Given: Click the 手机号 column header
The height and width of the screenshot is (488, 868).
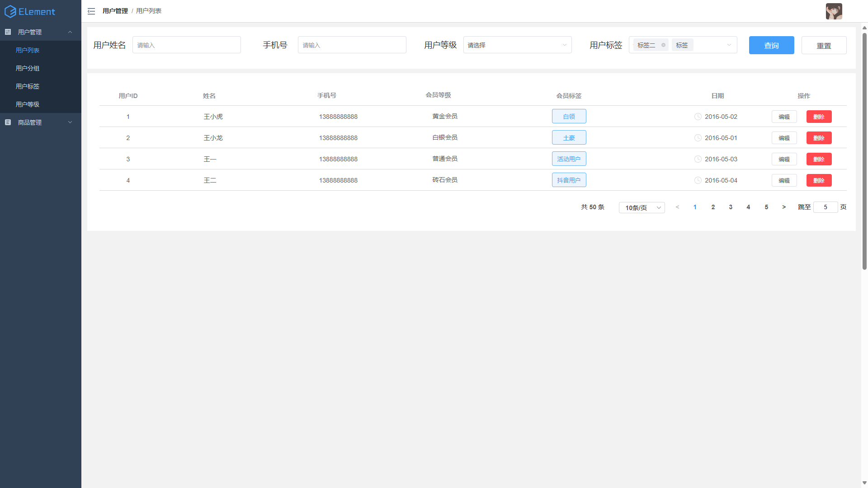Looking at the screenshot, I should click(326, 95).
